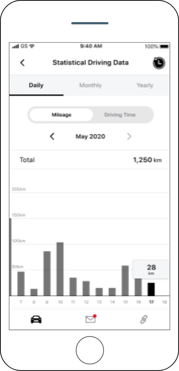
Task: Switch the toggle to Driving Time
Action: tap(120, 115)
